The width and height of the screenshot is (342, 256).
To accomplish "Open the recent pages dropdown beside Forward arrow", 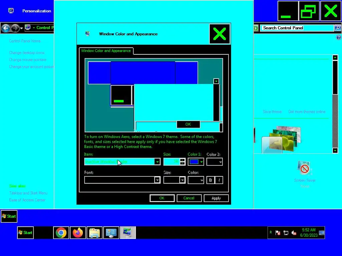I will pos(21,28).
